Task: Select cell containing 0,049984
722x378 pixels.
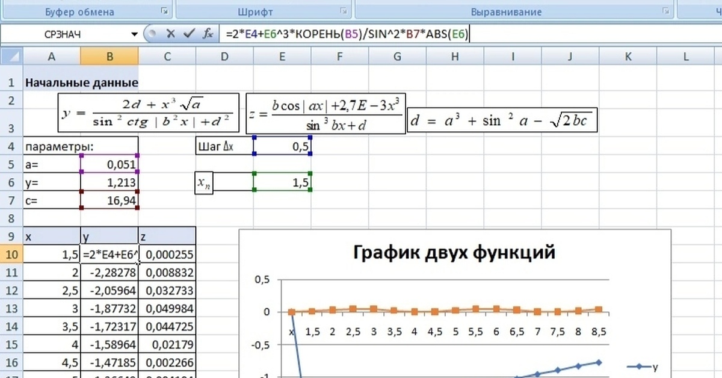Action: coord(167,309)
